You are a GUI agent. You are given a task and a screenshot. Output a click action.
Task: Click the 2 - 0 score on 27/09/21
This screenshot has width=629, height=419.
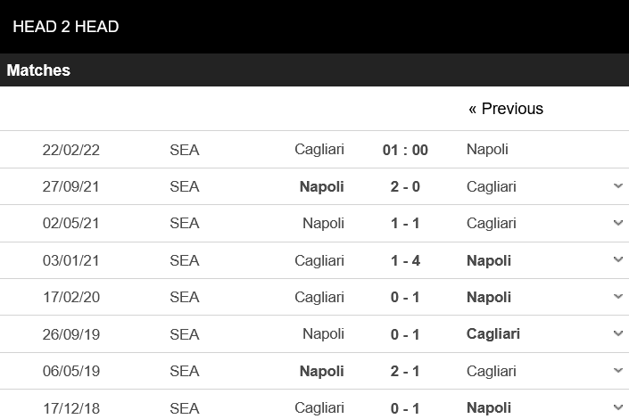405,186
